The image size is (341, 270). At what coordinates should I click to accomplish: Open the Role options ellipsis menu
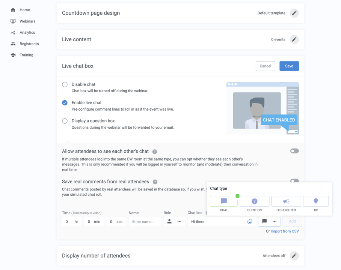click(x=179, y=222)
